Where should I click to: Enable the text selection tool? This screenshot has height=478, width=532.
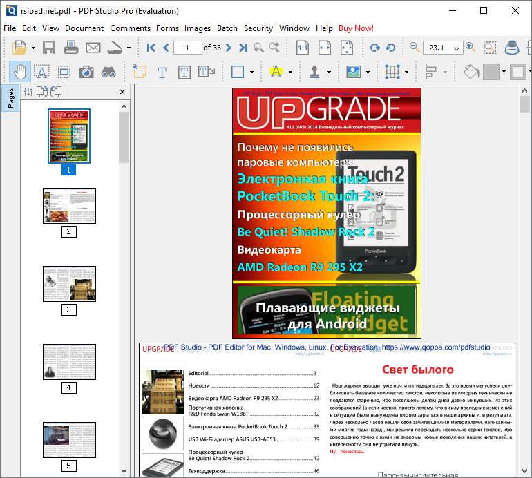41,71
